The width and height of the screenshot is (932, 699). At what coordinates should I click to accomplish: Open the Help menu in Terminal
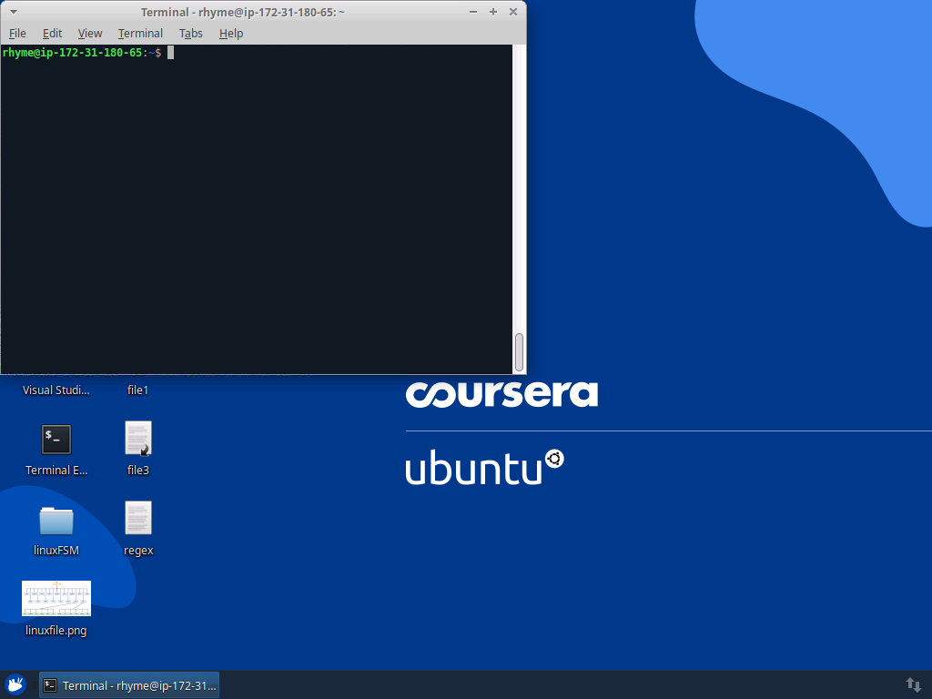click(x=231, y=34)
